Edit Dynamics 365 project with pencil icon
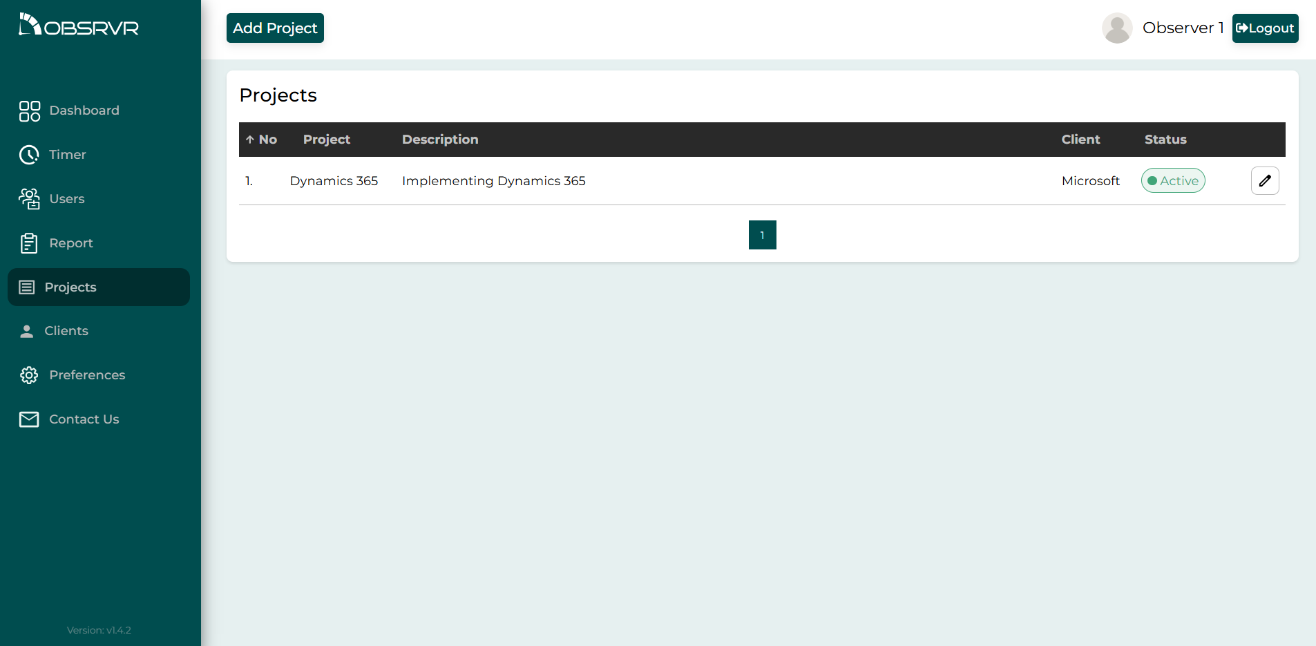The width and height of the screenshot is (1316, 646). [1264, 181]
